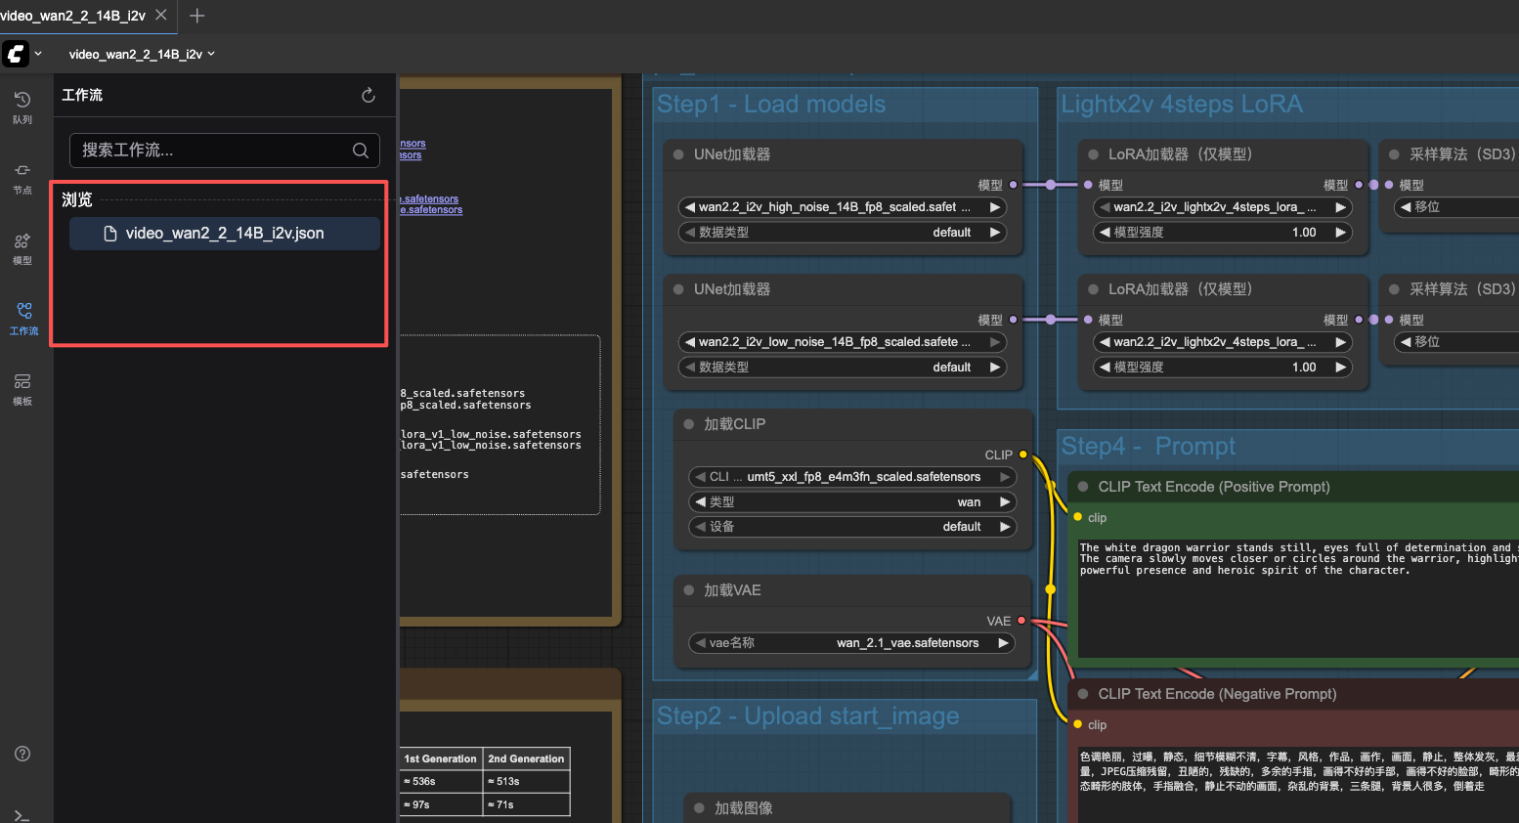
Task: Select next VAE name with right arrow
Action: (1003, 643)
